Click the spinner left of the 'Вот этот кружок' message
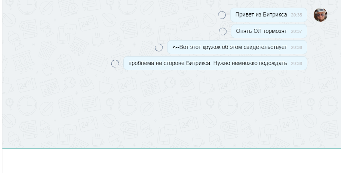The image size is (341, 173). (159, 47)
